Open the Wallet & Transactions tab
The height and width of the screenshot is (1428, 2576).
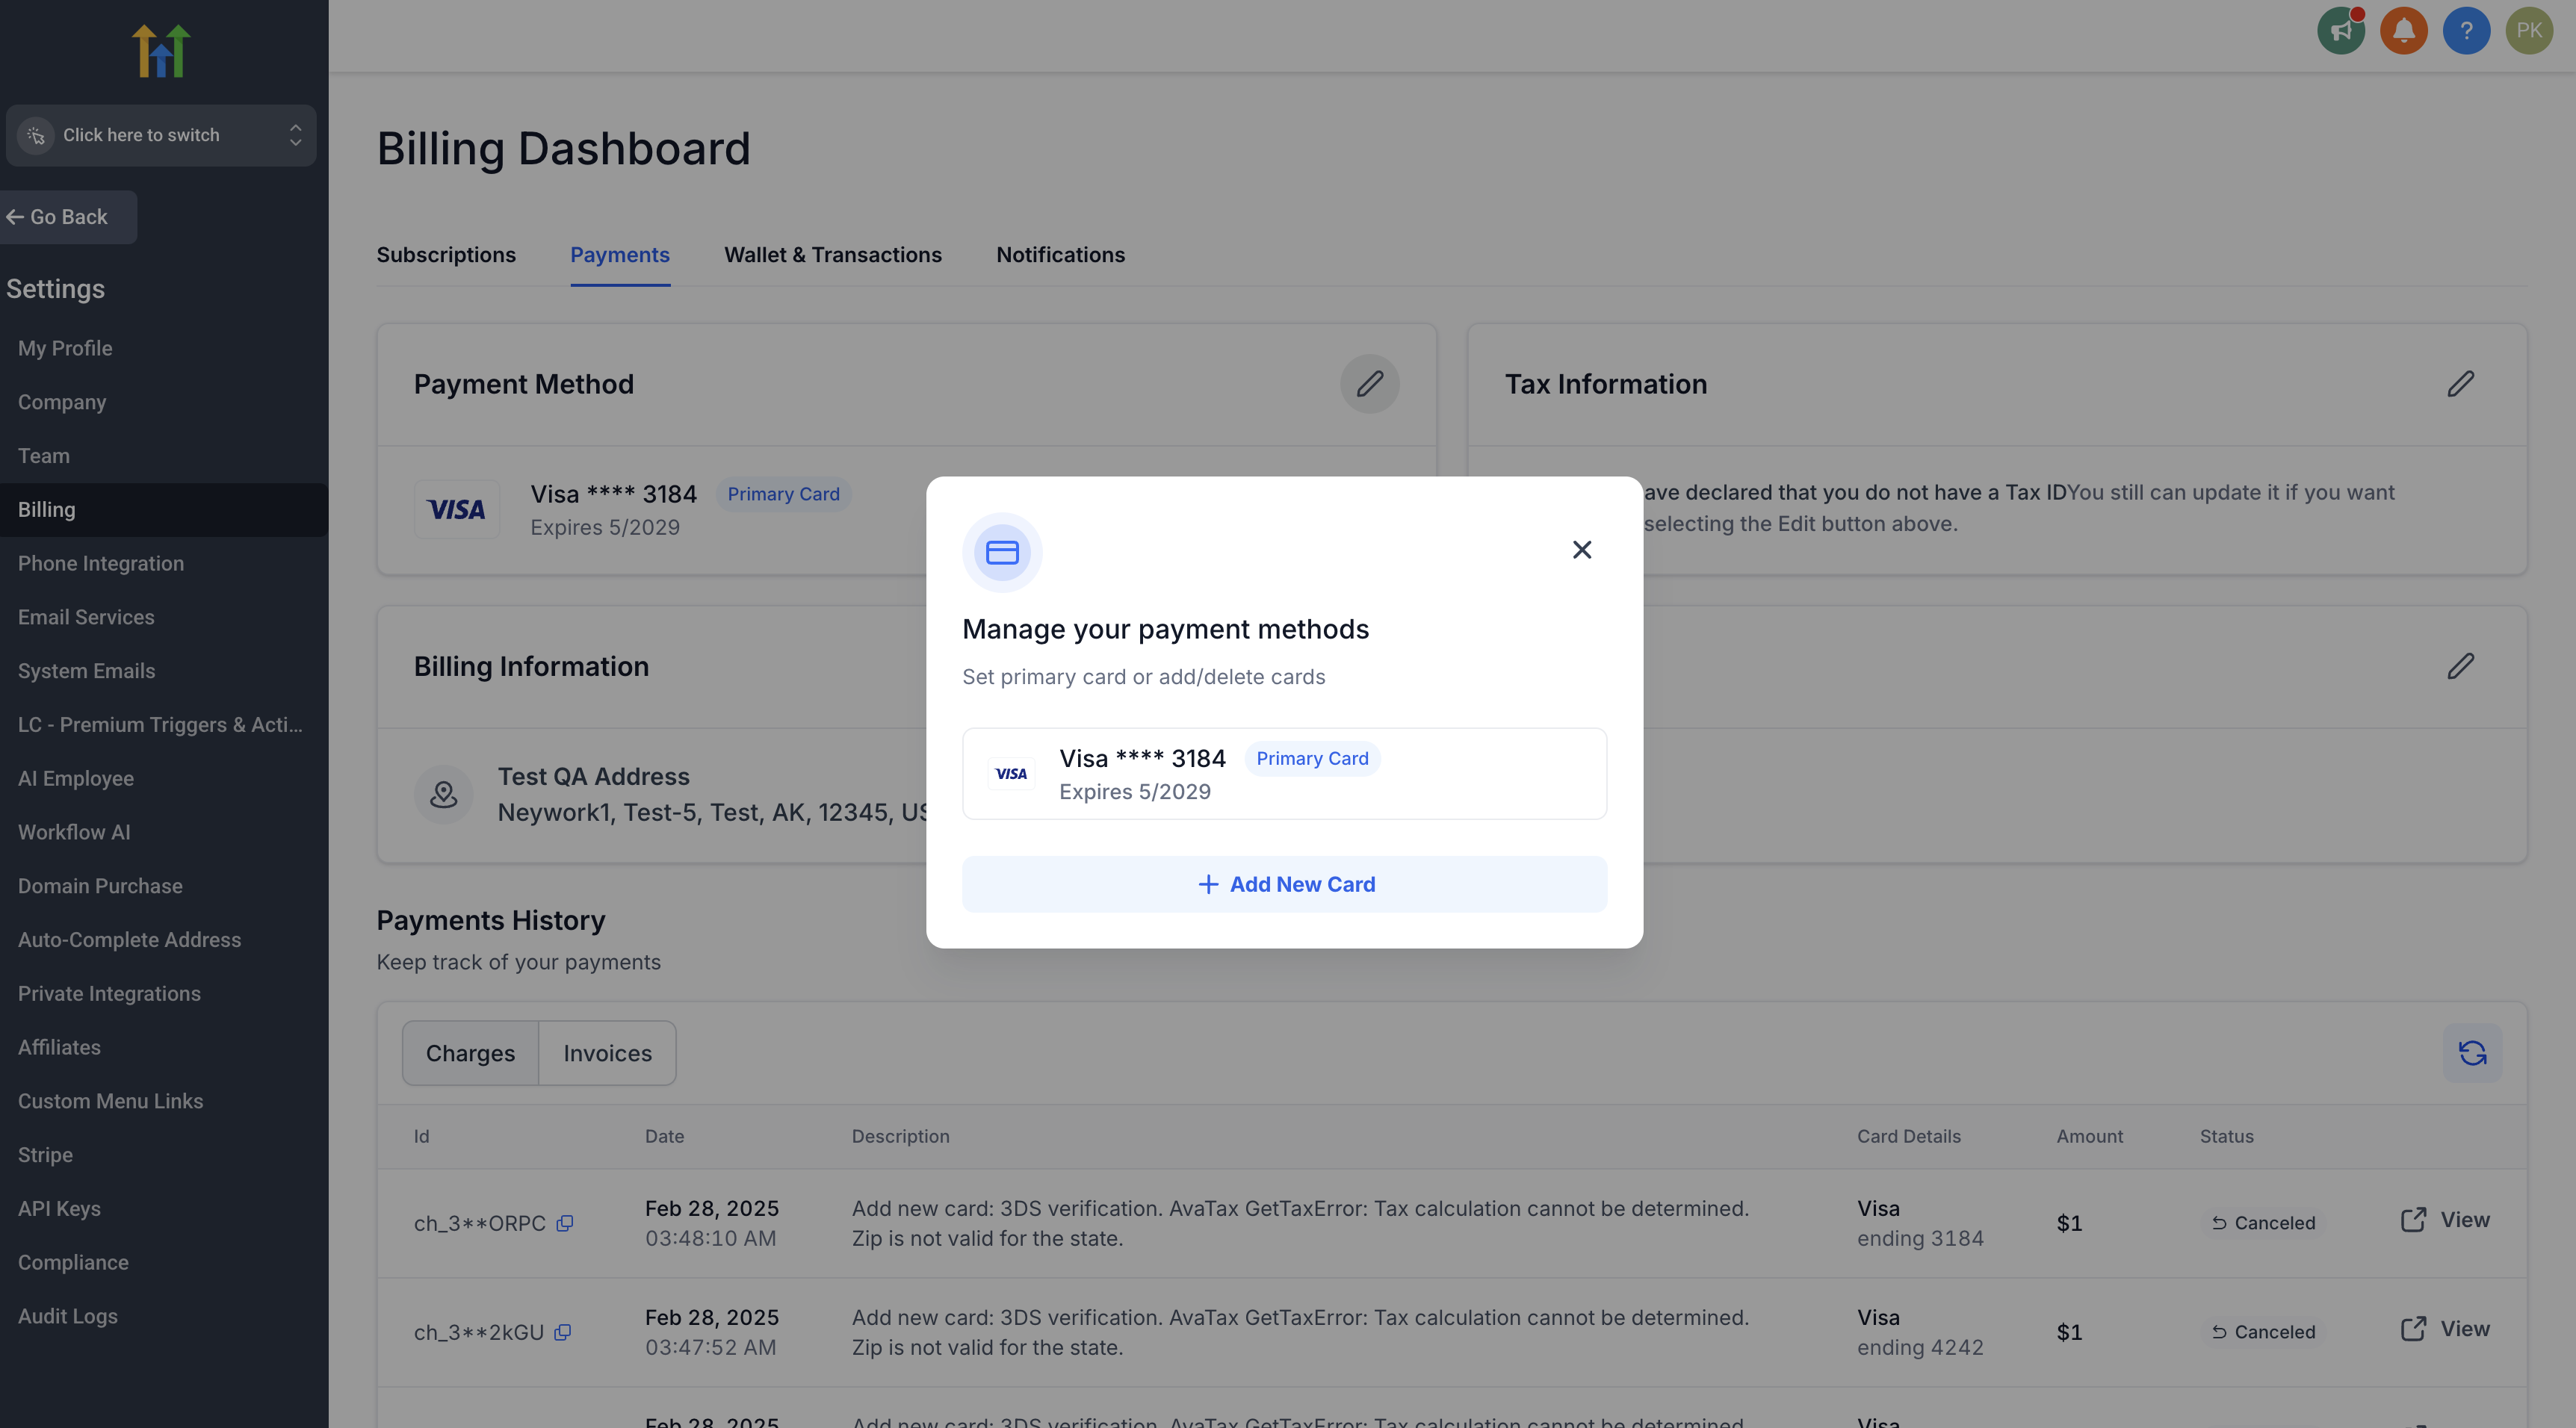tap(832, 255)
